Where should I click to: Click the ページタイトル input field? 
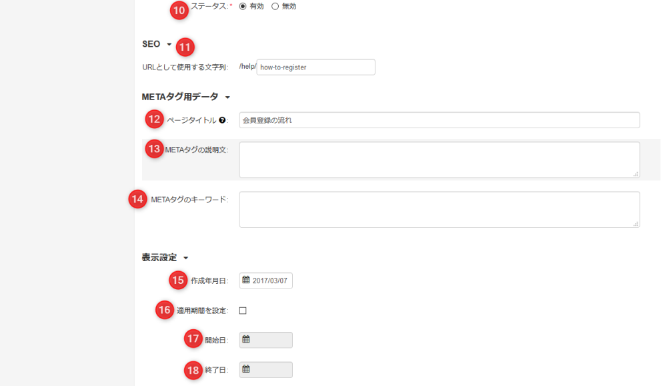tap(440, 120)
